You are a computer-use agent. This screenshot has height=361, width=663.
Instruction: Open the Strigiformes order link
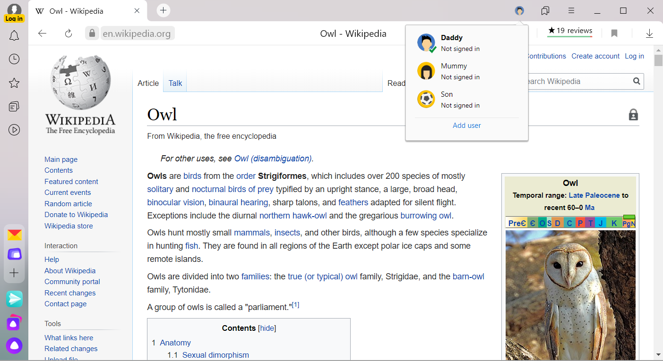click(x=246, y=176)
